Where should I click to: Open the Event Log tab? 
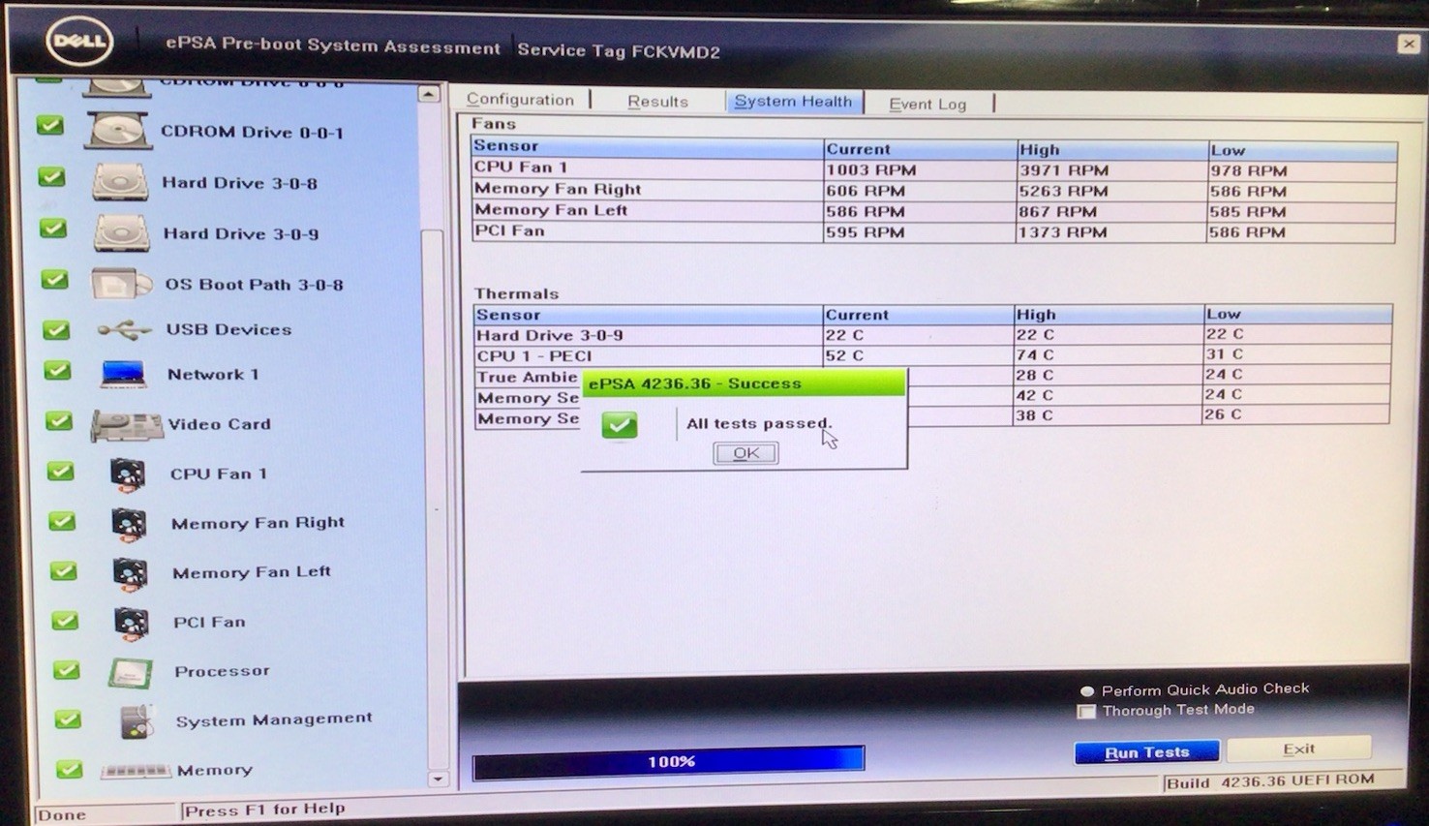[927, 104]
